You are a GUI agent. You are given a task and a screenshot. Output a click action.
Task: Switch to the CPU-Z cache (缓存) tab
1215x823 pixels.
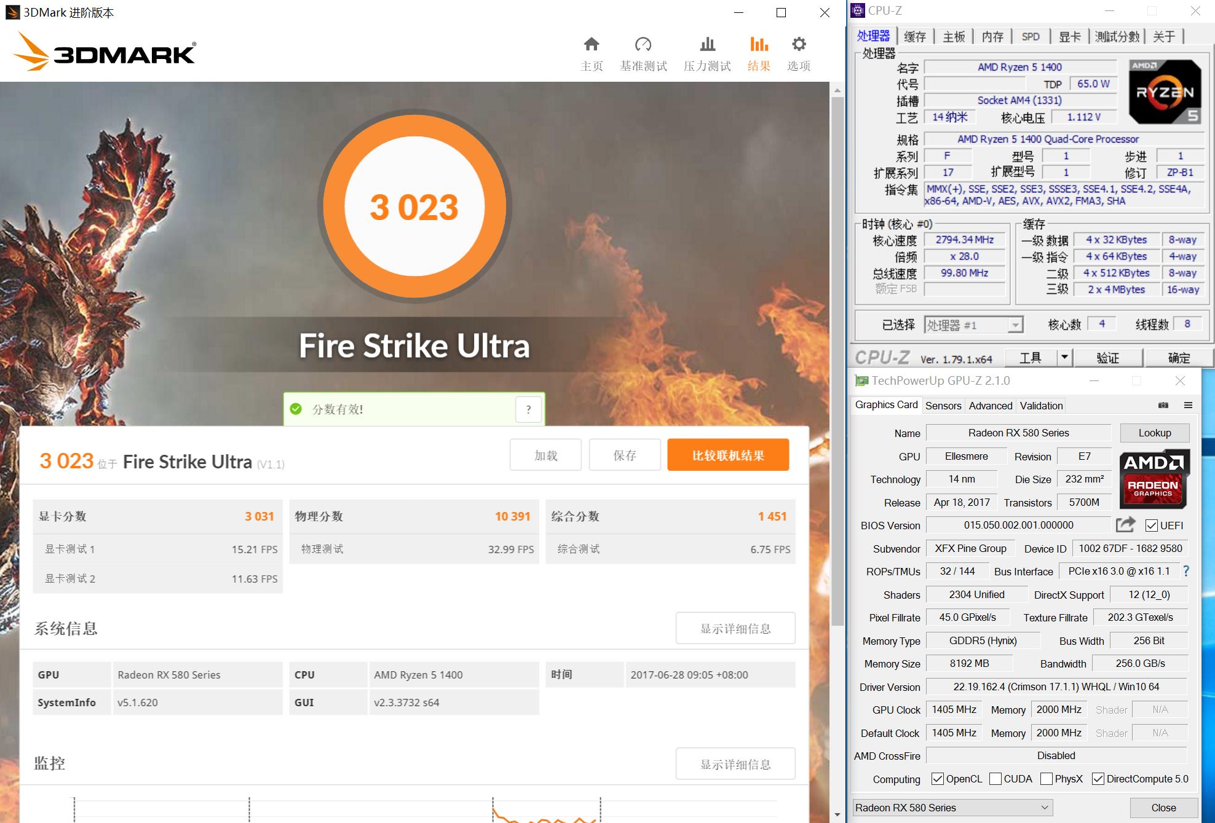coord(915,37)
